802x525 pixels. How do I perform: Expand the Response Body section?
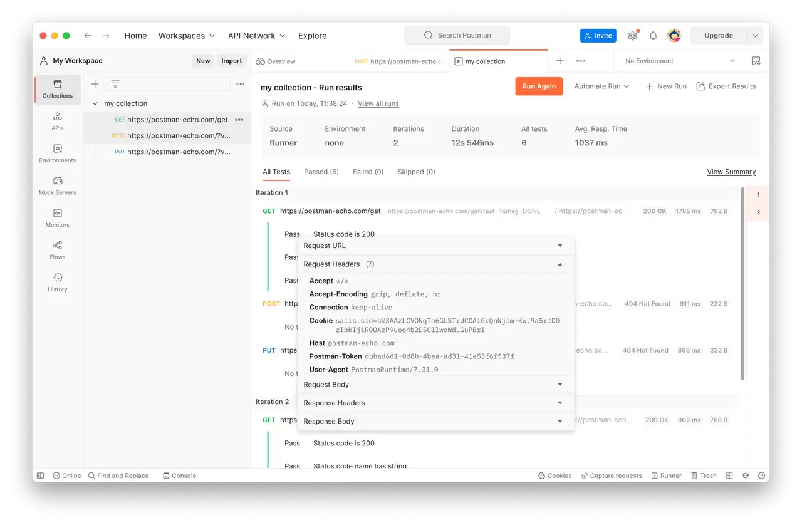tap(435, 421)
